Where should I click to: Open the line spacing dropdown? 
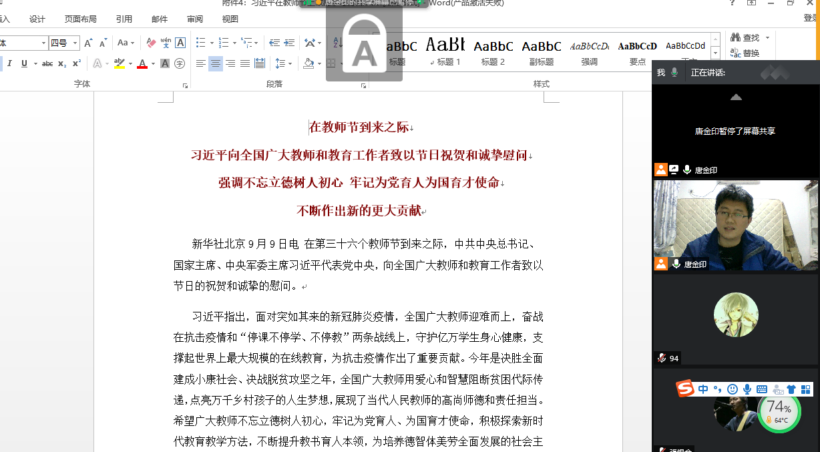tap(283, 64)
